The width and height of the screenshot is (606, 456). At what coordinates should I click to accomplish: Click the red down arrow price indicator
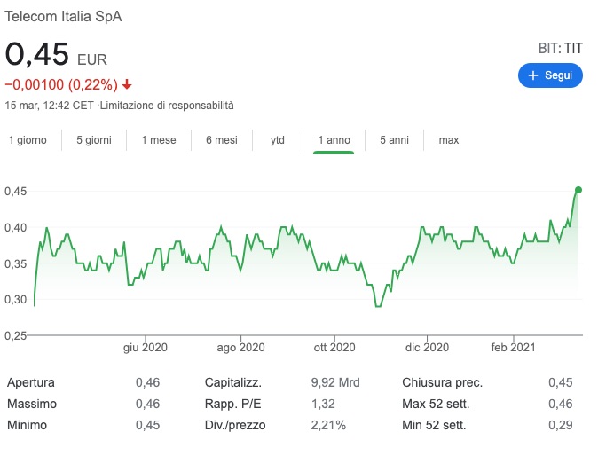click(x=127, y=84)
